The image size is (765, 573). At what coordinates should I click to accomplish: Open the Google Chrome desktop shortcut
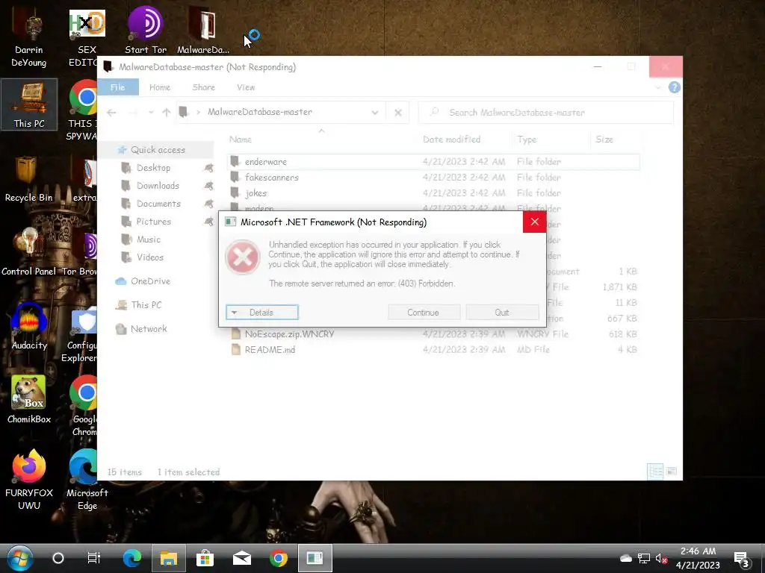pos(84,405)
